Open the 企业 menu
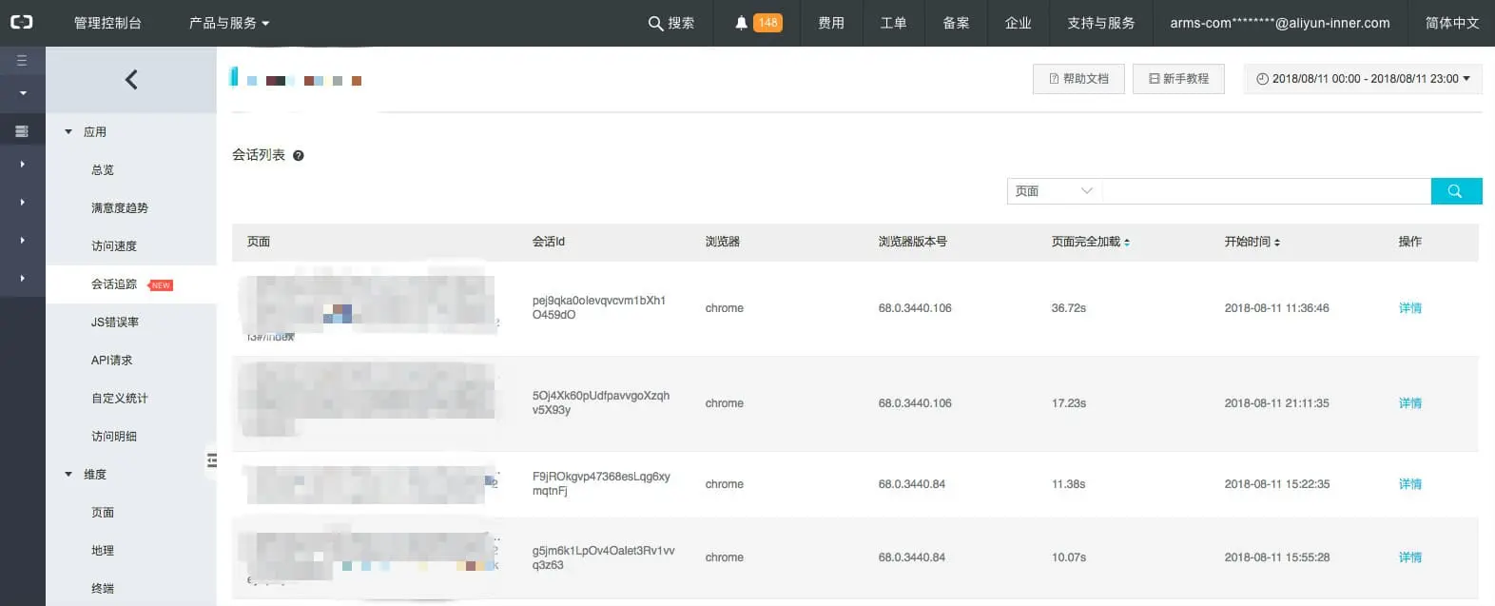The image size is (1495, 606). 1018,23
